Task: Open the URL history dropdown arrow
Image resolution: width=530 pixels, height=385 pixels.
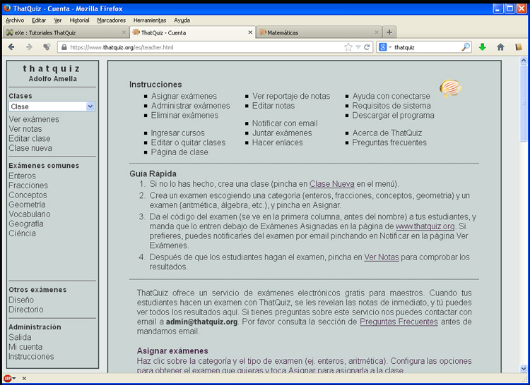Action: pyautogui.click(x=358, y=47)
